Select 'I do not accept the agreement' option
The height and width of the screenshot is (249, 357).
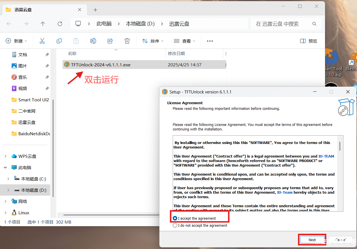(x=175, y=225)
